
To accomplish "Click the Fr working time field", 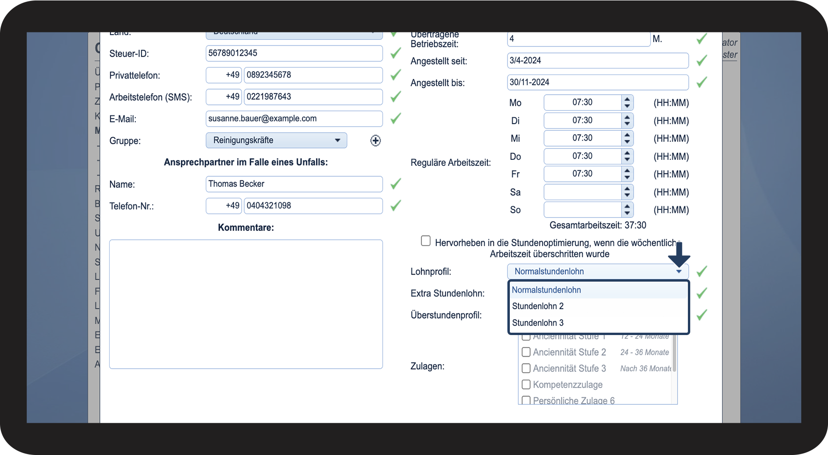I will 582,174.
